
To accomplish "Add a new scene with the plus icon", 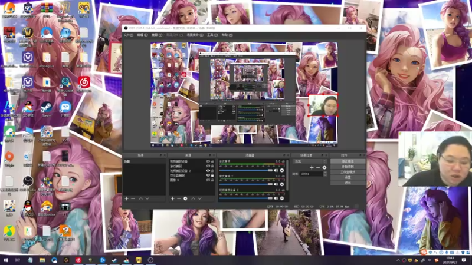I will coord(126,198).
